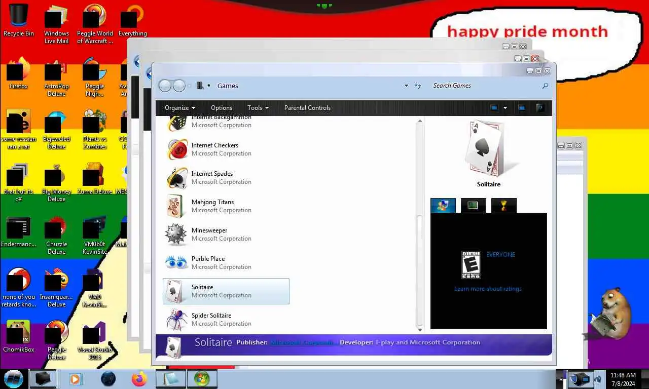The height and width of the screenshot is (389, 649).
Task: Select the Recycle Bin desktop icon
Action: pos(19,20)
